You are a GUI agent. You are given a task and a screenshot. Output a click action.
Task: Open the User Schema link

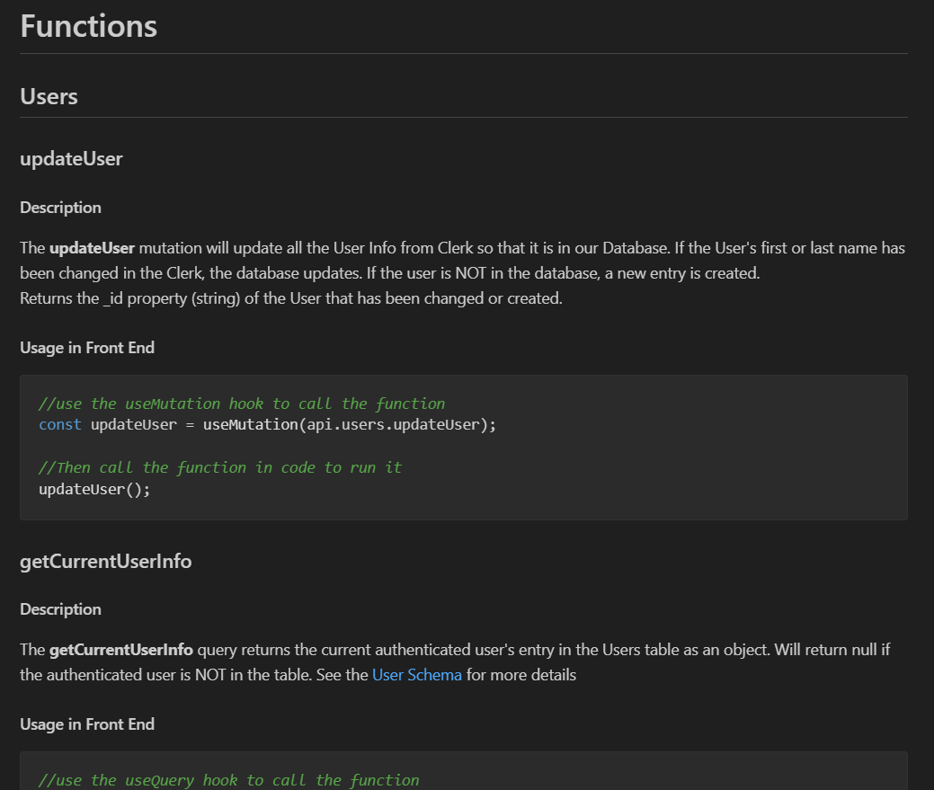[416, 674]
